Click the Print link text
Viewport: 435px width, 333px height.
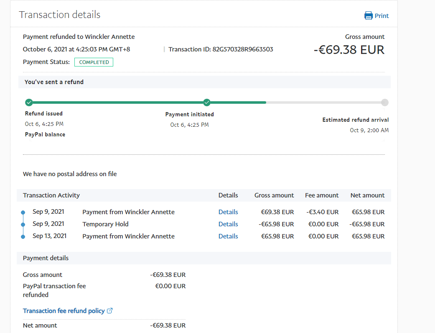tap(382, 16)
